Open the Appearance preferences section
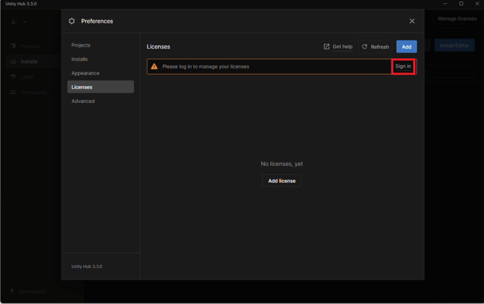This screenshot has width=484, height=304. tap(85, 73)
